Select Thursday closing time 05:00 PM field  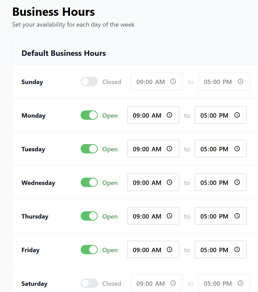(214, 216)
